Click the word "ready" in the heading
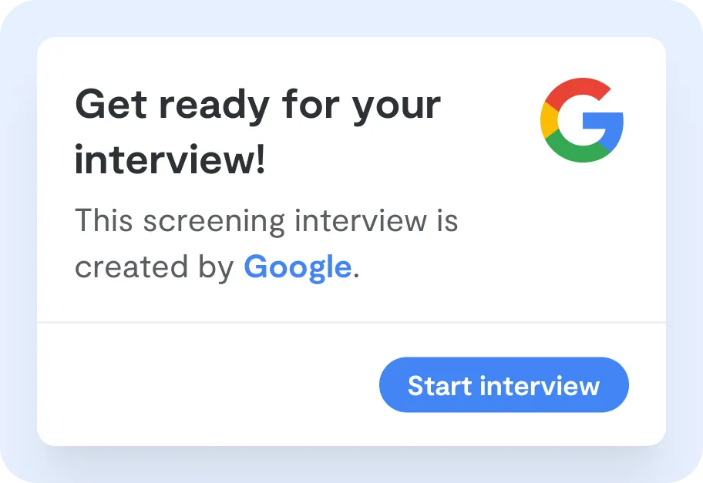This screenshot has width=703, height=483. [x=214, y=106]
